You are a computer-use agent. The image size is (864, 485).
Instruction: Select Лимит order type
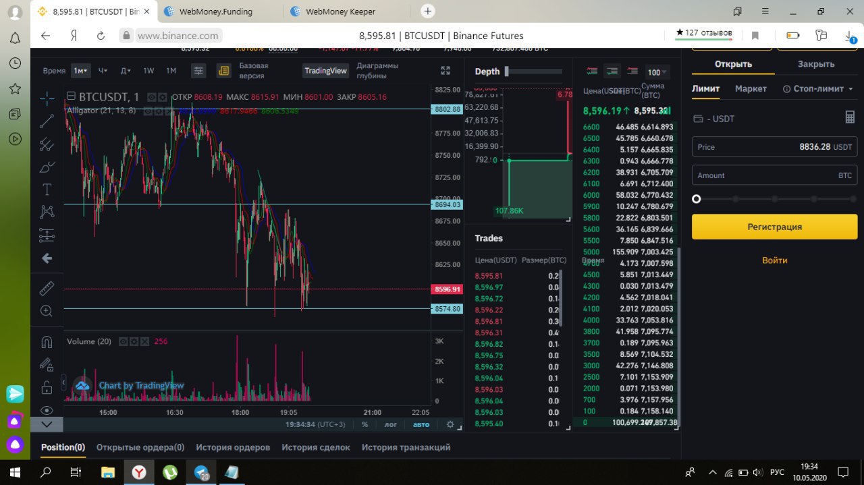pyautogui.click(x=706, y=89)
